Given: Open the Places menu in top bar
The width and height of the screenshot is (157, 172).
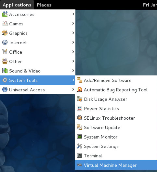Looking at the screenshot, I should [x=44, y=5].
